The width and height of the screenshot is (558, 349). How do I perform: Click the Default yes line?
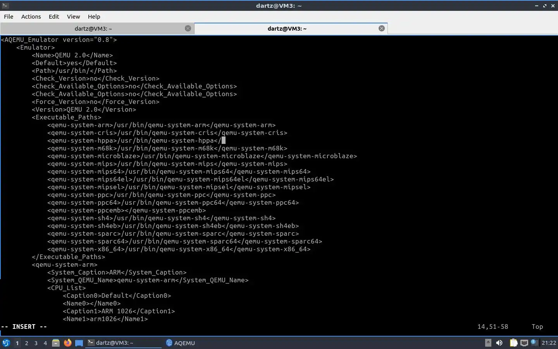click(74, 63)
